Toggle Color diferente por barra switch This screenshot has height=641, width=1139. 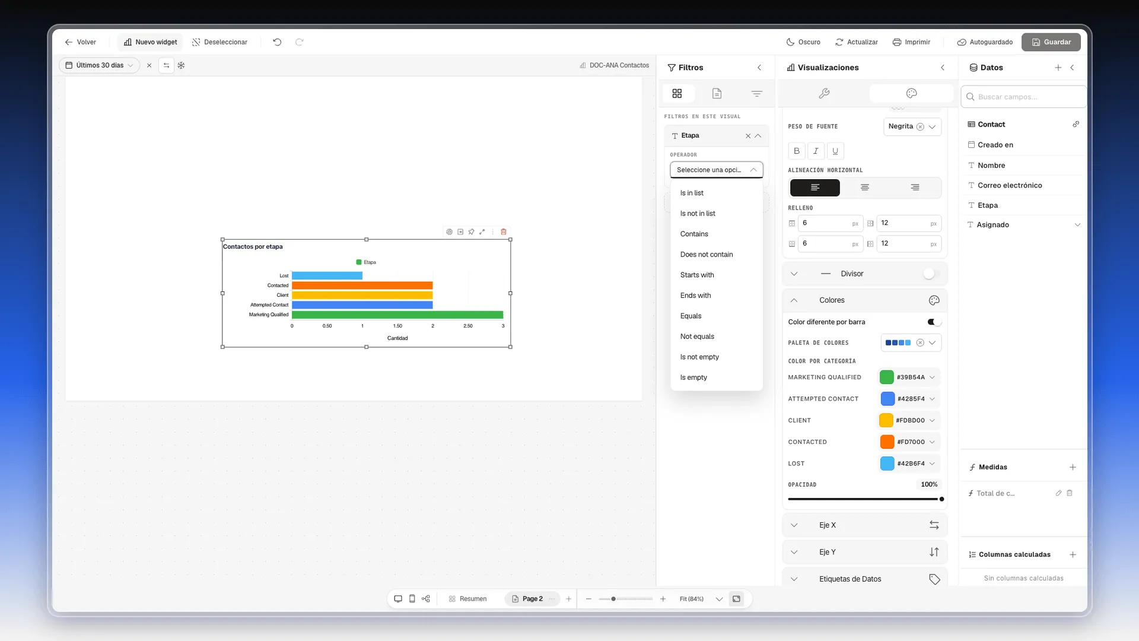[934, 322]
